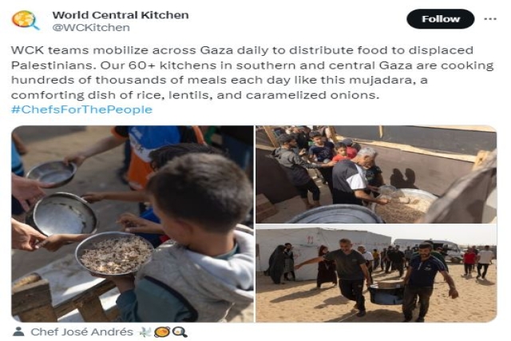Follow World Central Kitchen account
511x341 pixels.
pos(440,19)
